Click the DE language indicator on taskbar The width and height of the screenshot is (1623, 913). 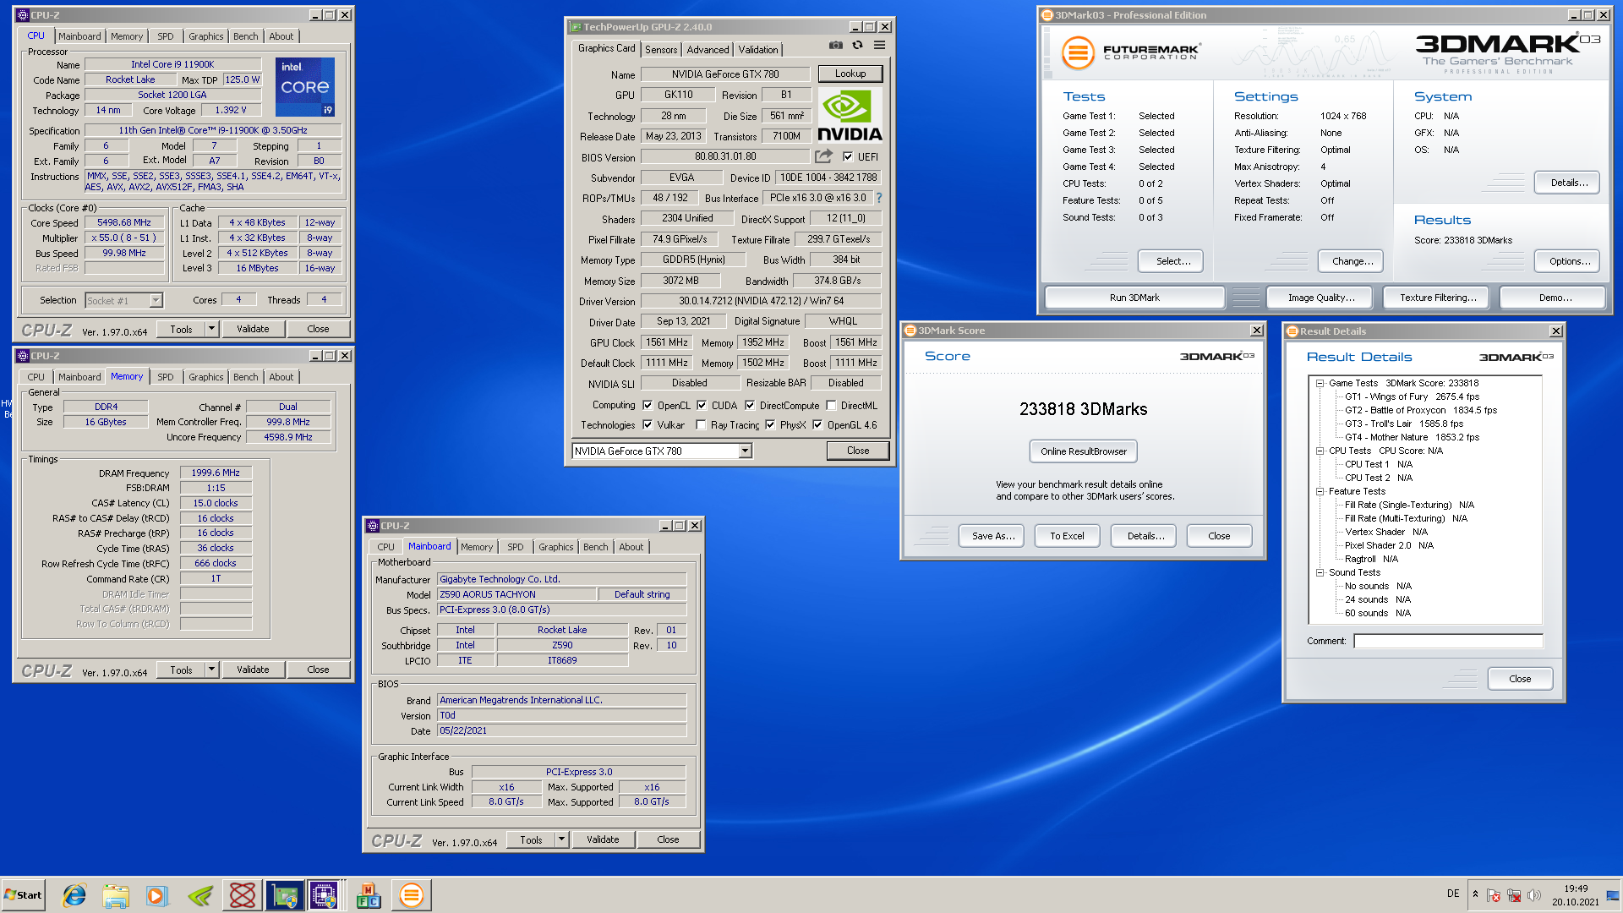coord(1453,894)
